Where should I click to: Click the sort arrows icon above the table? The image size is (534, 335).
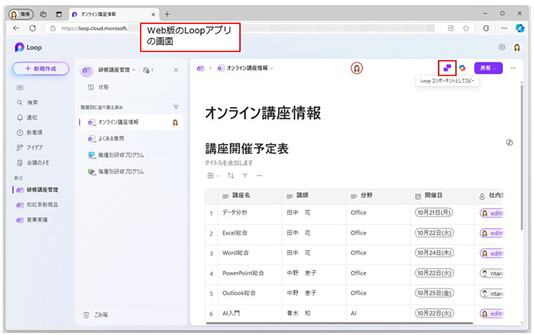point(231,176)
